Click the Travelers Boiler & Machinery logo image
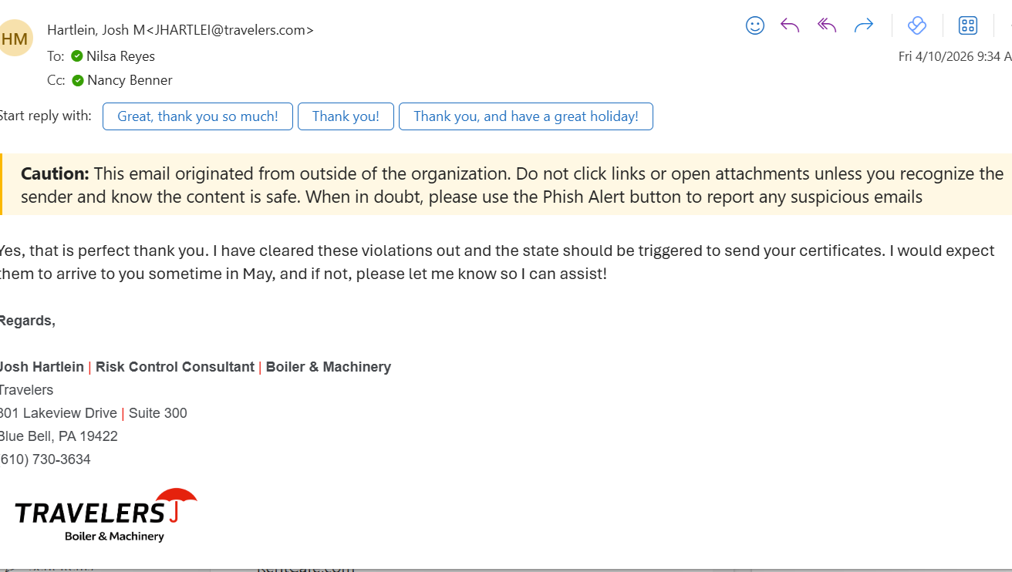The height and width of the screenshot is (572, 1012). pos(105,515)
